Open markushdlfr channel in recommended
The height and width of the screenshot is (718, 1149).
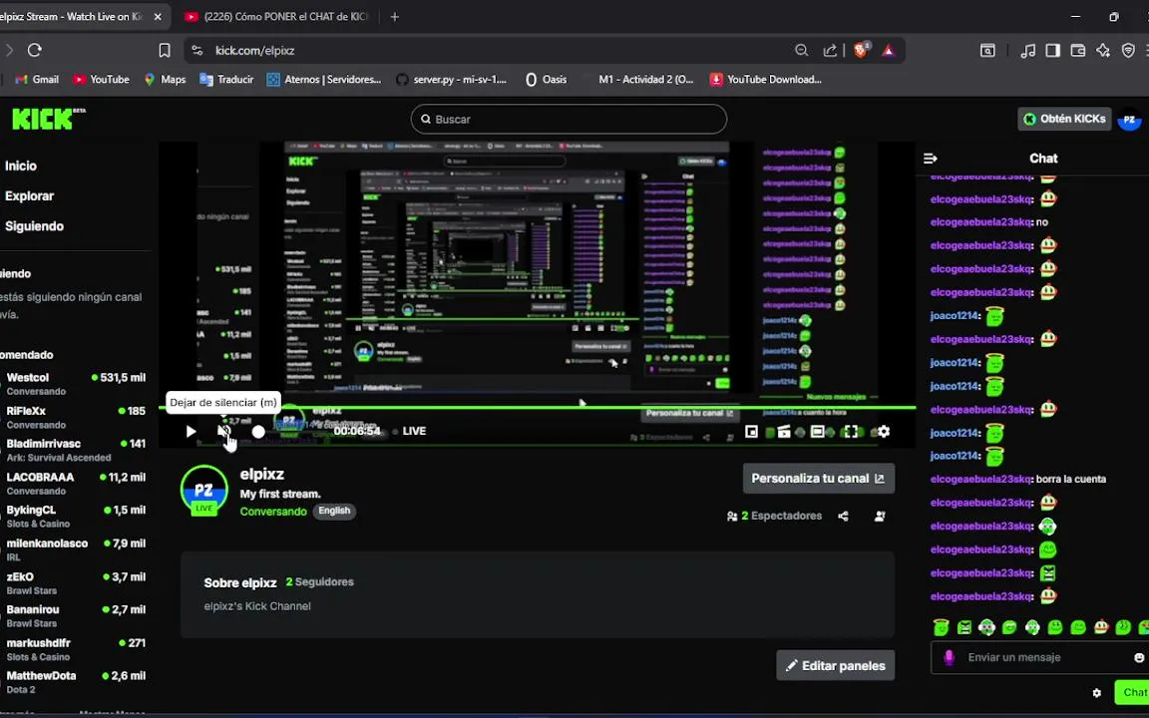(75, 649)
